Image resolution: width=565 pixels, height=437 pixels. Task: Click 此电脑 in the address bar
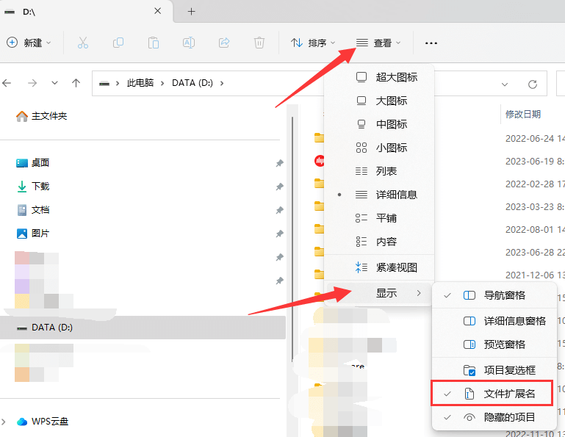[140, 83]
